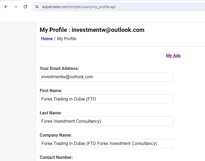Click the "Last Name:" label
The width and height of the screenshot is (205, 161).
pyautogui.click(x=51, y=113)
